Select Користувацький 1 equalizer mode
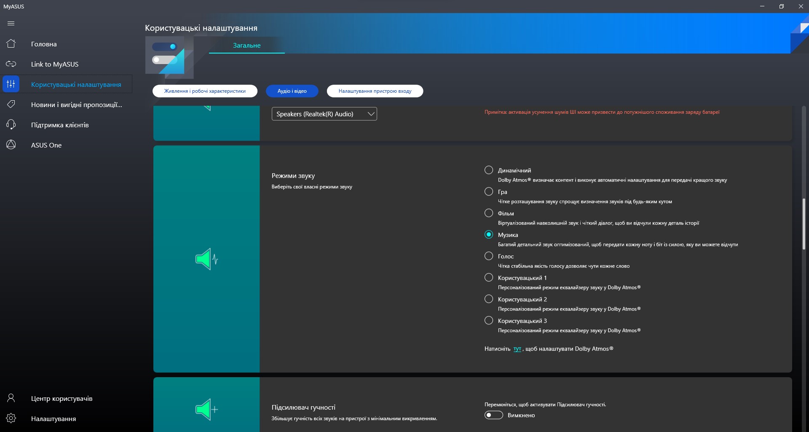Viewport: 809px width, 432px height. coord(489,278)
